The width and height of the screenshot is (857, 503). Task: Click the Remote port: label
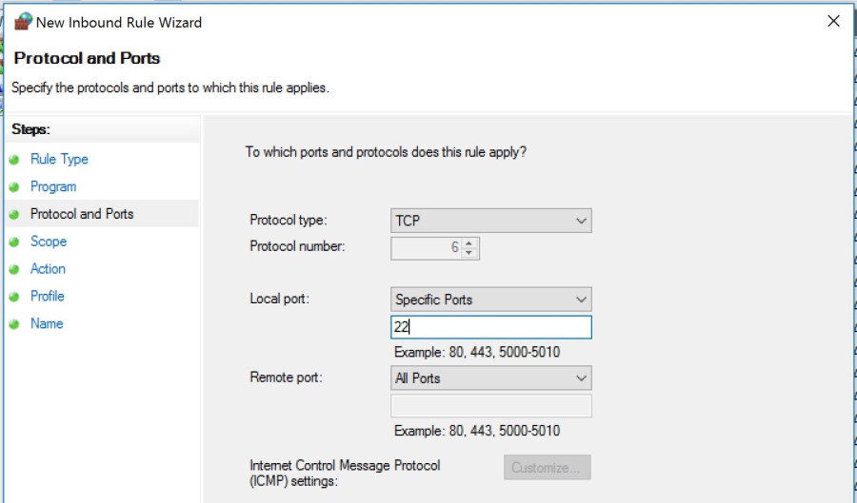tap(286, 377)
